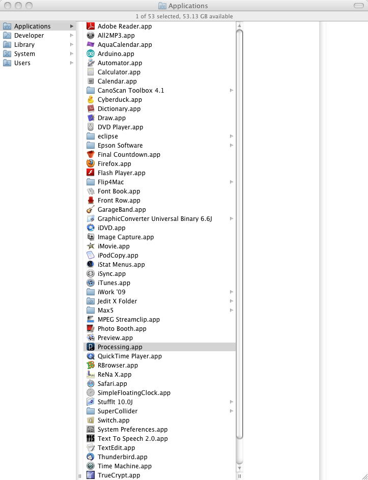
Task: Click the scroll up arrow of file list
Action: (239, 26)
